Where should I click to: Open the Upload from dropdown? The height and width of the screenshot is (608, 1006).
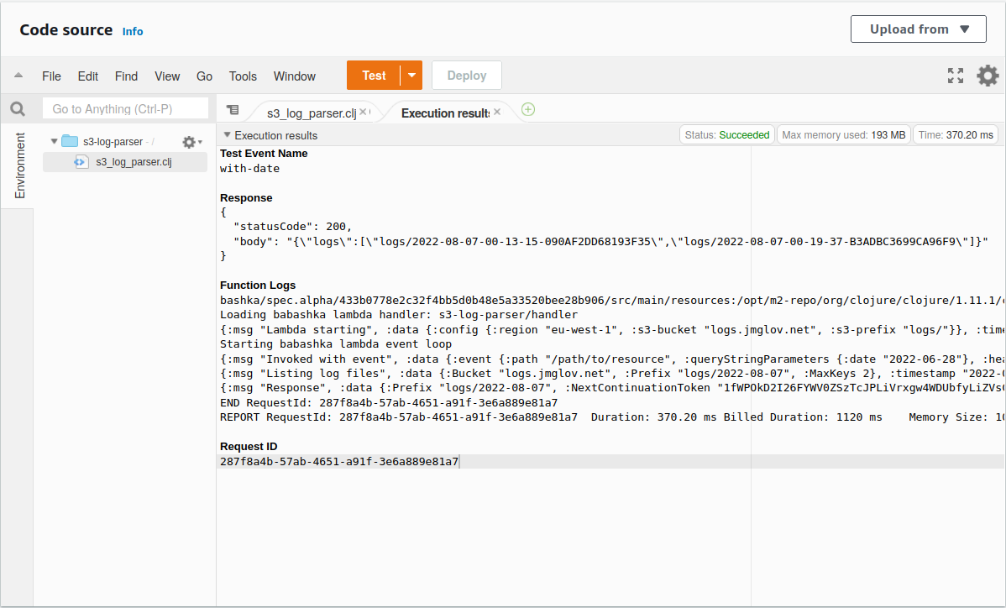pos(918,29)
